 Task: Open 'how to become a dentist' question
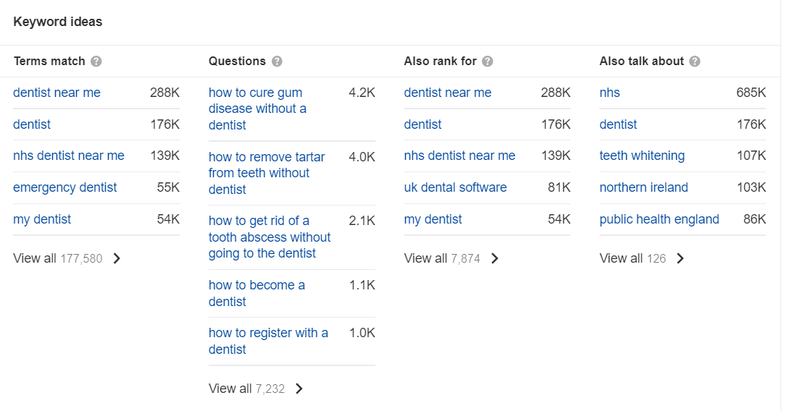pyautogui.click(x=257, y=293)
